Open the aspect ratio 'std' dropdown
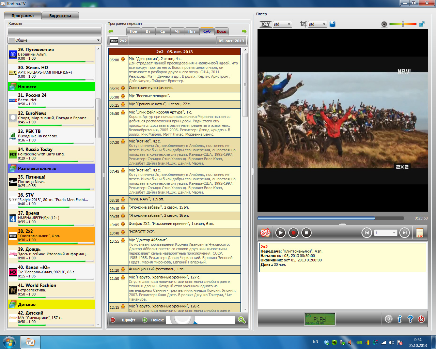436x349 pixels. click(x=282, y=24)
